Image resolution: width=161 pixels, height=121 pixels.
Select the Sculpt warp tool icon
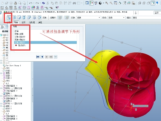pyautogui.click(x=39, y=17)
